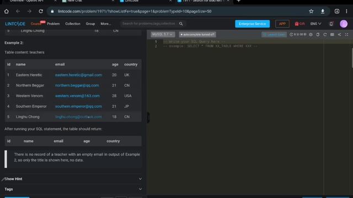Image resolution: width=353 pixels, height=198 pixels.
Task: Navigate back in browser history
Action: coord(18,11)
